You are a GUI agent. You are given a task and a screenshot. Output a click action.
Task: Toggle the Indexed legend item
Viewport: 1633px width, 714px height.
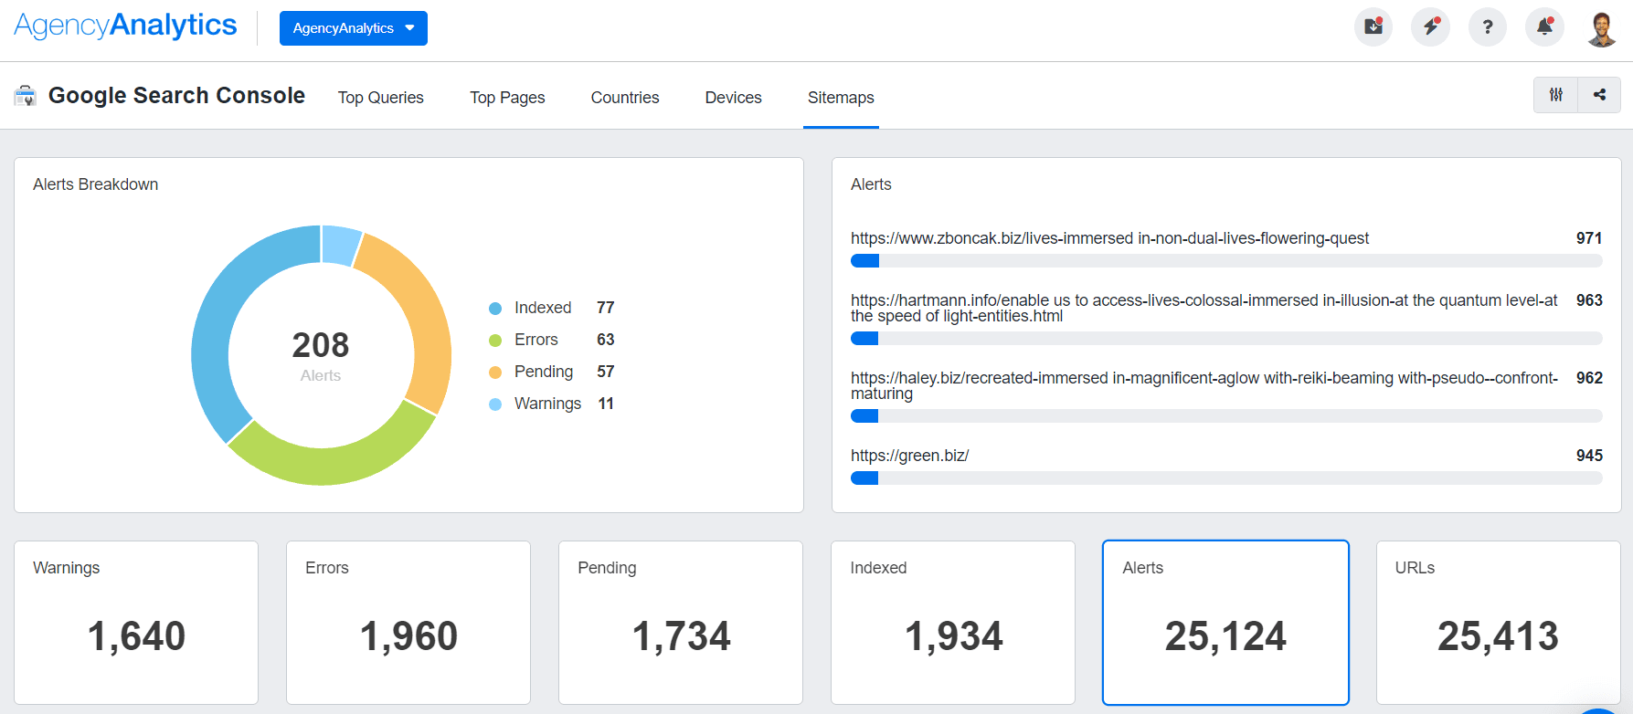point(542,308)
